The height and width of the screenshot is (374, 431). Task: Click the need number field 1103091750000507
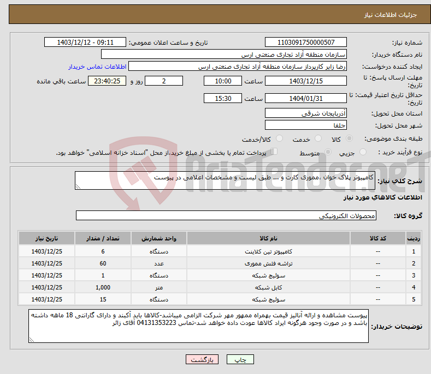pos(306,43)
